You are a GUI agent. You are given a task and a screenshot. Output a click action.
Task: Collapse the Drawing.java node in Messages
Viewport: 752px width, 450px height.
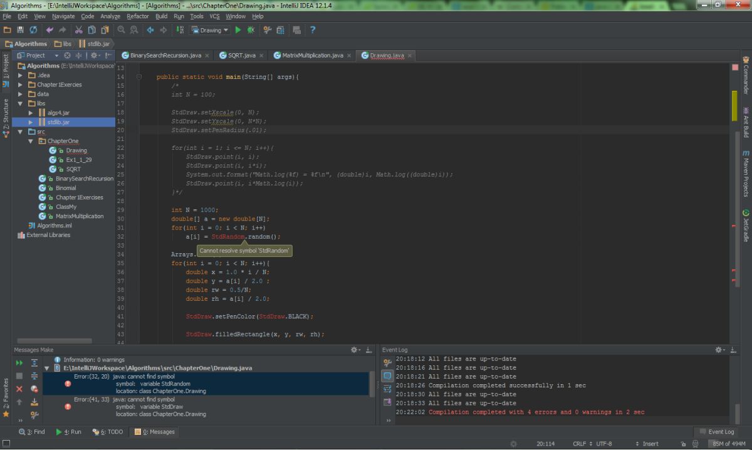[46, 368]
